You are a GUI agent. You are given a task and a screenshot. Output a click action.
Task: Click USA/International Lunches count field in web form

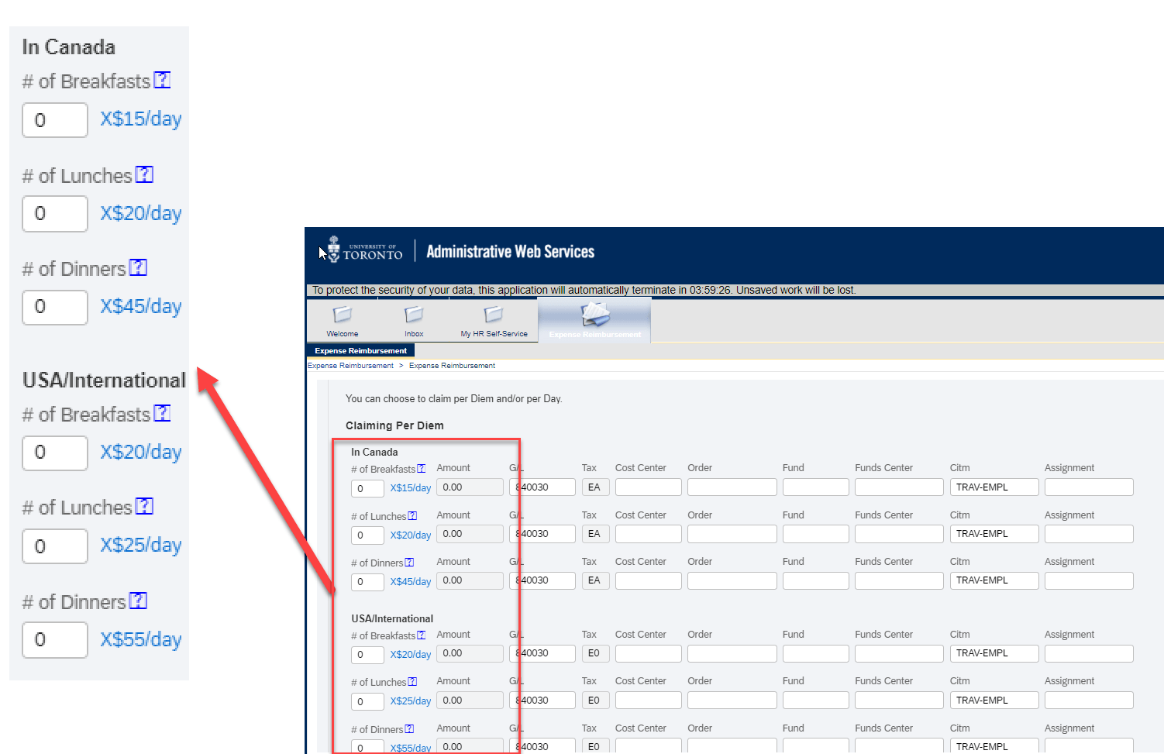[367, 701]
